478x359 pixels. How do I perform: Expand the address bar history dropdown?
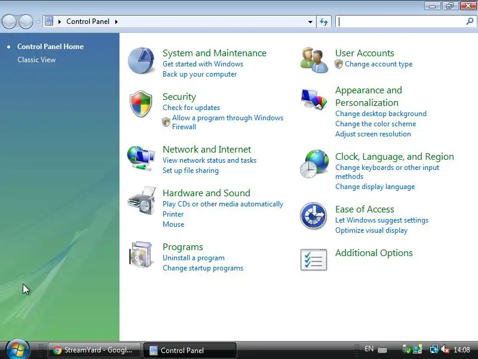click(310, 22)
